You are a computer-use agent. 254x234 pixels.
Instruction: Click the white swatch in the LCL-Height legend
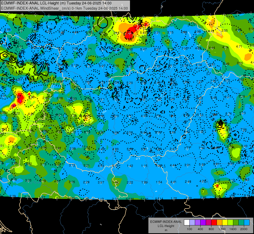coord(187,222)
